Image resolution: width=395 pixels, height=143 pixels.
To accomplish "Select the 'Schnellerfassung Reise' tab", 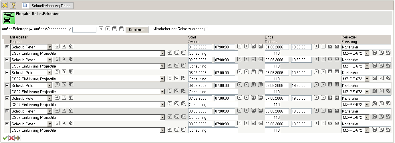I will 48,5.
